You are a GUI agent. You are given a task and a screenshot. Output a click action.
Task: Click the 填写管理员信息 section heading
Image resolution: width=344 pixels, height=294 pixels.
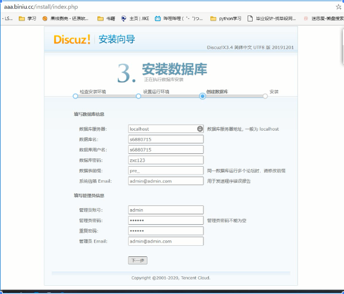pyautogui.click(x=89, y=195)
